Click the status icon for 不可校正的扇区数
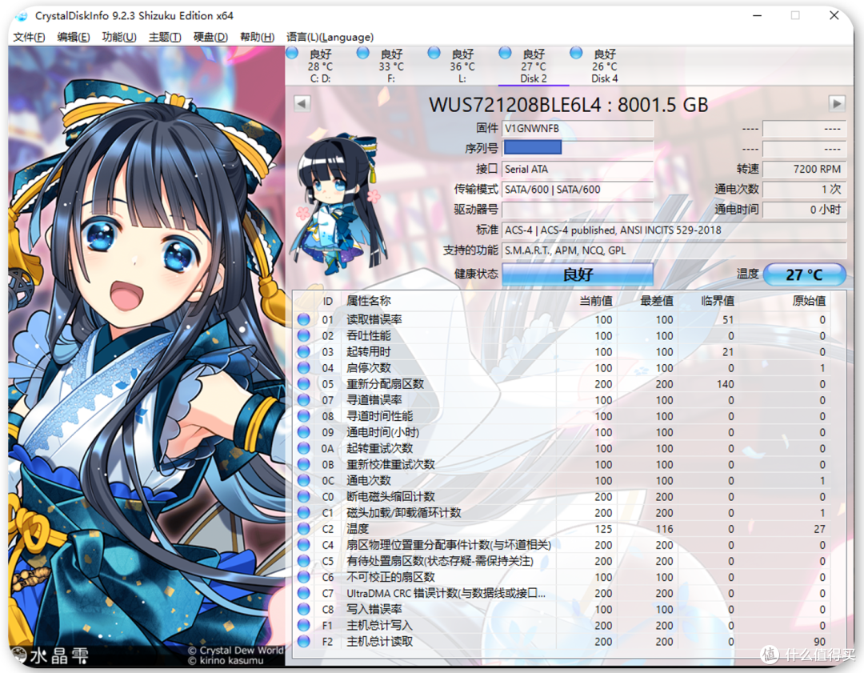 304,577
